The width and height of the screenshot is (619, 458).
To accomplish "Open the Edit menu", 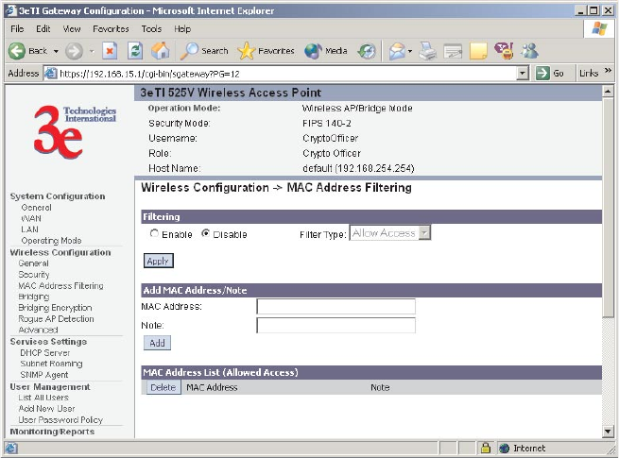I will (x=43, y=28).
